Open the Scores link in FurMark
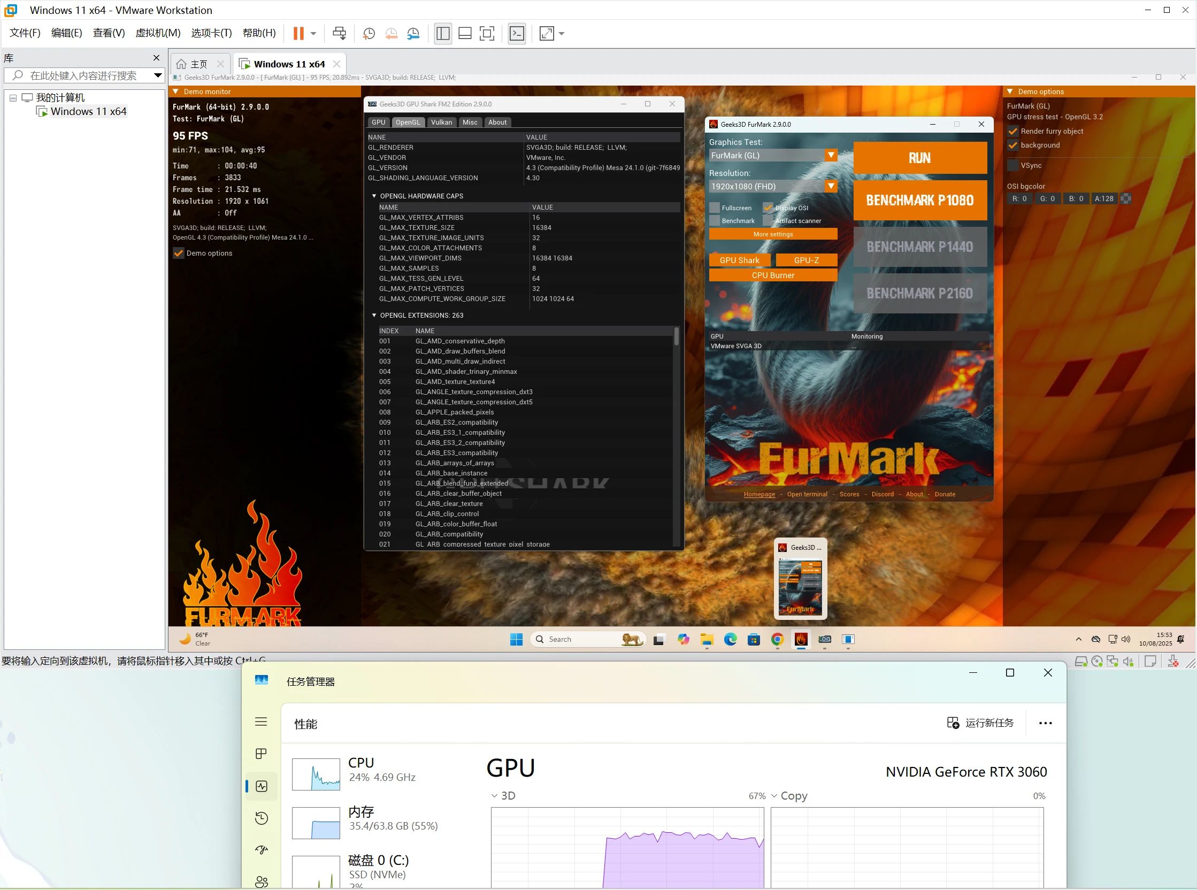Viewport: 1197px width, 890px height. tap(849, 495)
